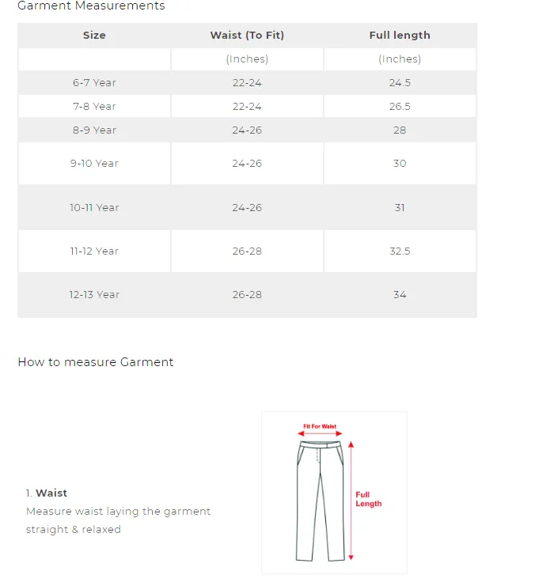535x582 pixels.
Task: Click the 'Full length' column header
Action: [400, 36]
